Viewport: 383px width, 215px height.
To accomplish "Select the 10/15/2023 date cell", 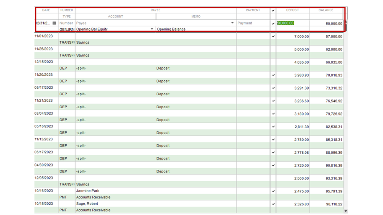I will [x=44, y=204].
